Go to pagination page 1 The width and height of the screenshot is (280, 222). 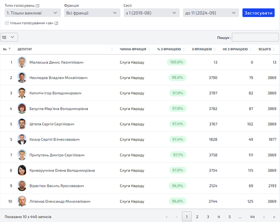point(187,217)
